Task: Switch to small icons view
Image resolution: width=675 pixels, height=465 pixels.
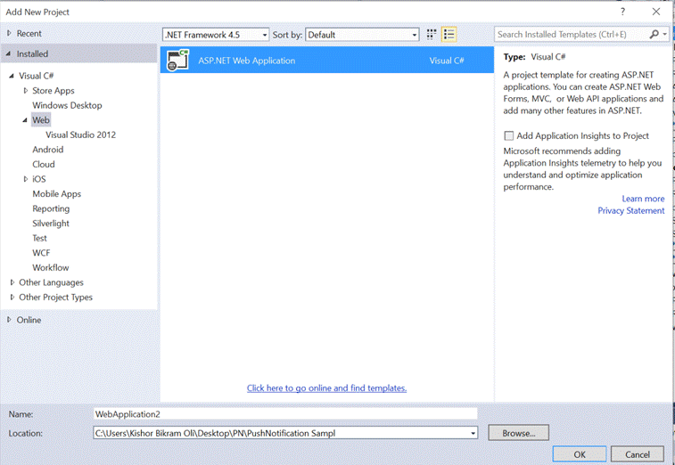Action: 432,35
